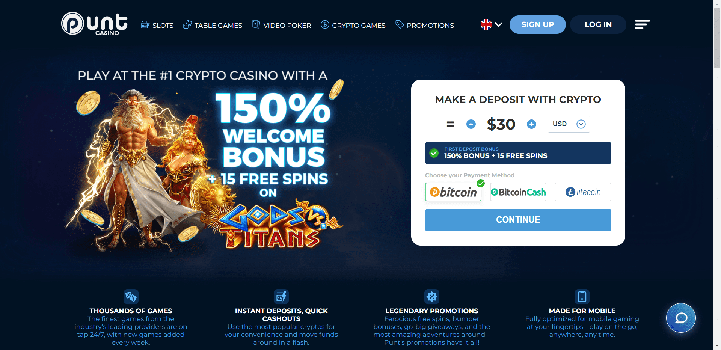Click the Legendary Promotions badge icon
The image size is (721, 350).
click(x=432, y=297)
